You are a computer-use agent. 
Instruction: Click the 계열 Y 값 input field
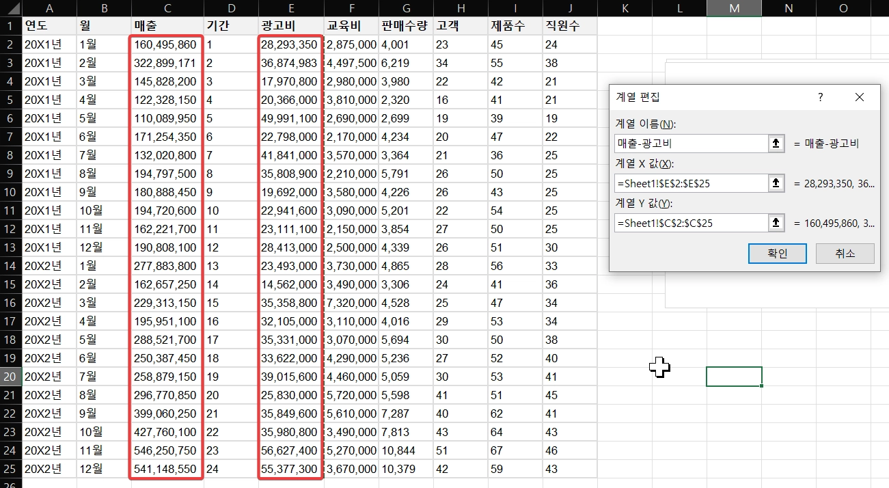(691, 223)
